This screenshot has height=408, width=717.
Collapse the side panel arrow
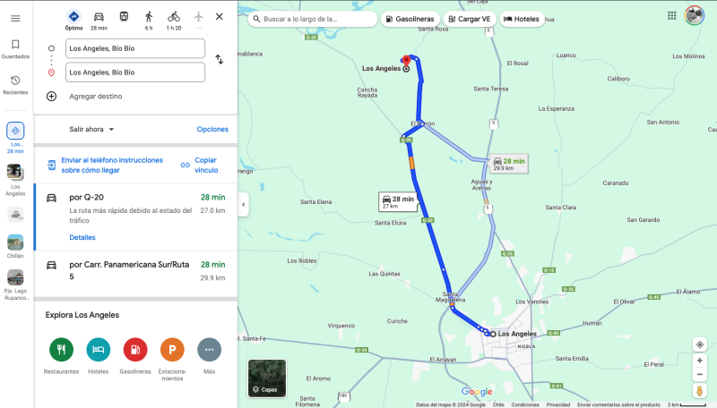pos(243,205)
